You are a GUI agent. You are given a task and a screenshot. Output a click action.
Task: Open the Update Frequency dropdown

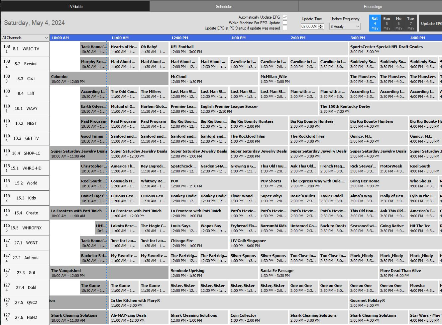345,27
